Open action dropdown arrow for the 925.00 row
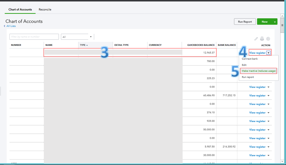 coord(269,121)
